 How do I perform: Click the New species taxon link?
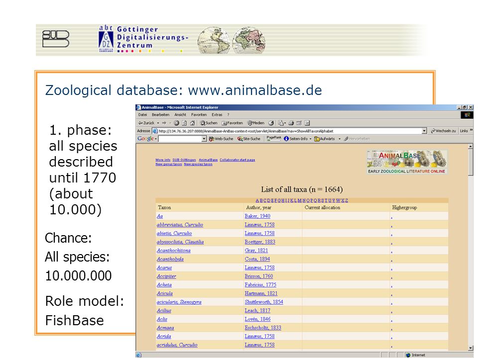pos(198,164)
